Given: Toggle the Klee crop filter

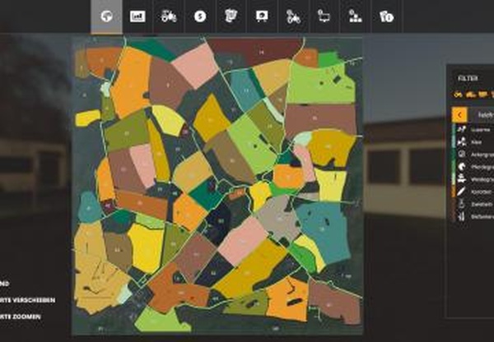Looking at the screenshot, I should click(x=478, y=141).
